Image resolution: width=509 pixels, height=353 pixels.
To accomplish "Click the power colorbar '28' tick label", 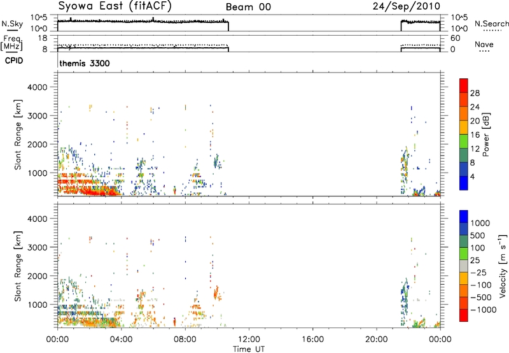I will click(475, 93).
